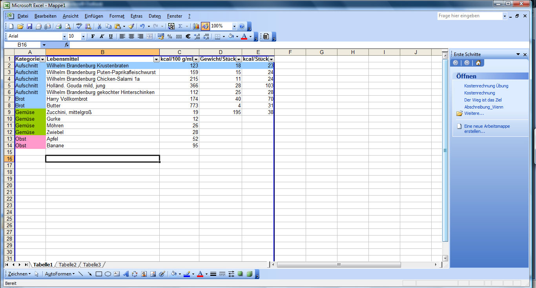Image resolution: width=536 pixels, height=288 pixels.
Task: Open Excel help question mark icon
Action: tap(242, 26)
